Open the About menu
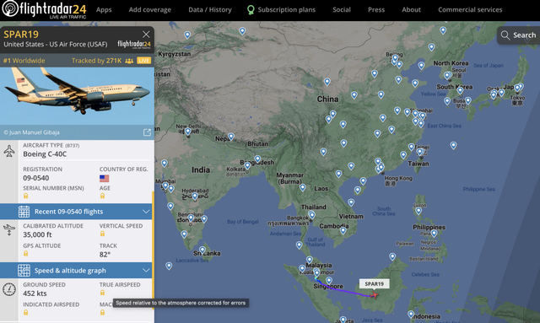540x323 pixels. (411, 9)
